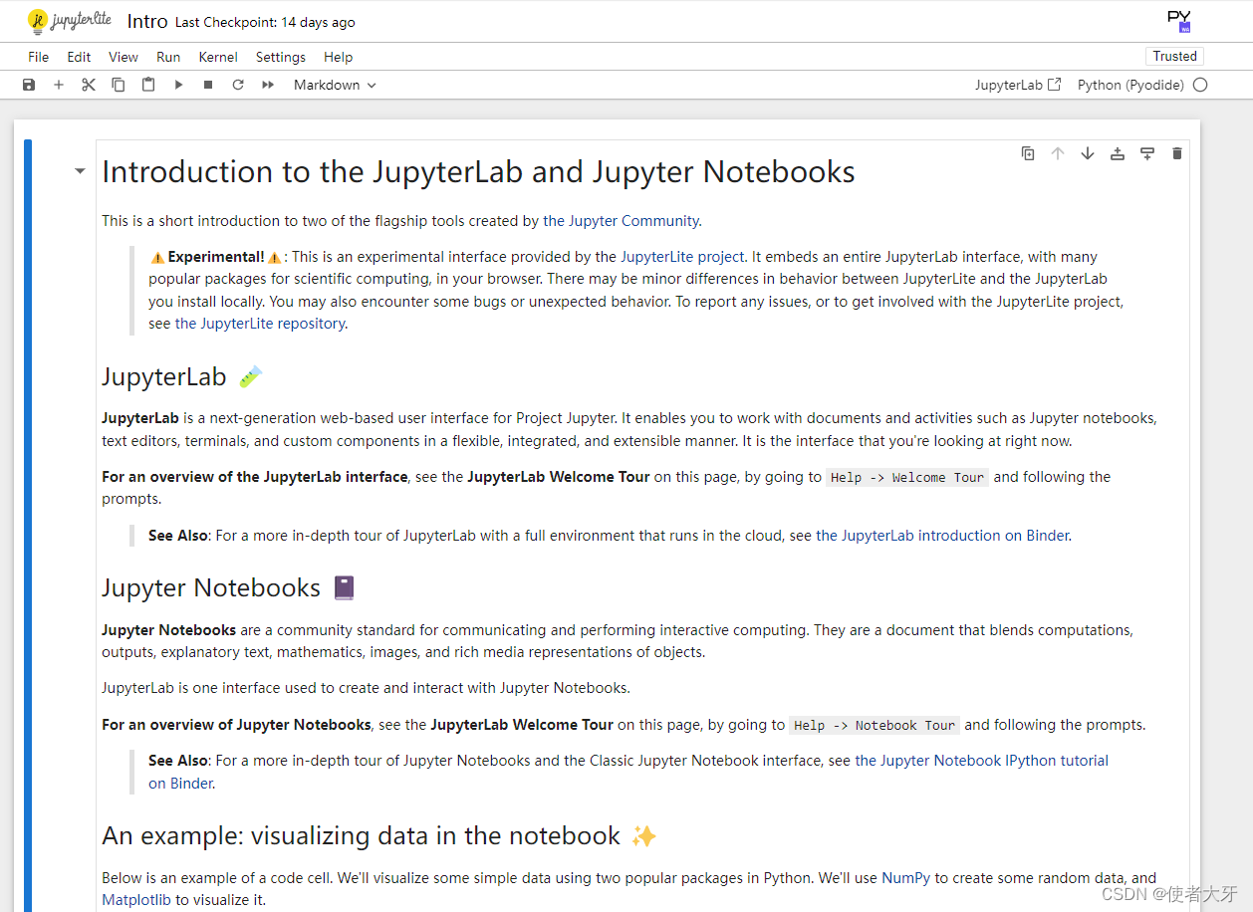Follow the JupyterLite project hyperlink

click(x=681, y=256)
